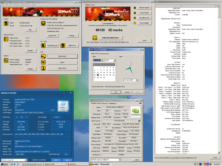Click the Intel Core i7 badge in AIDA64
The width and height of the screenshot is (222, 166).
(x=63, y=106)
